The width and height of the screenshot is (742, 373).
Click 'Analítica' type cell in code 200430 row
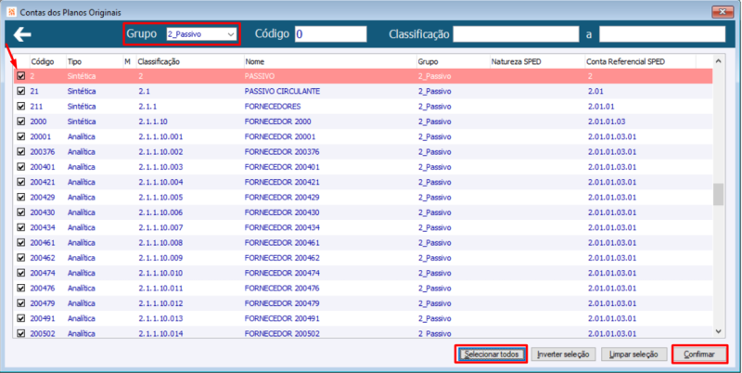[x=82, y=212]
